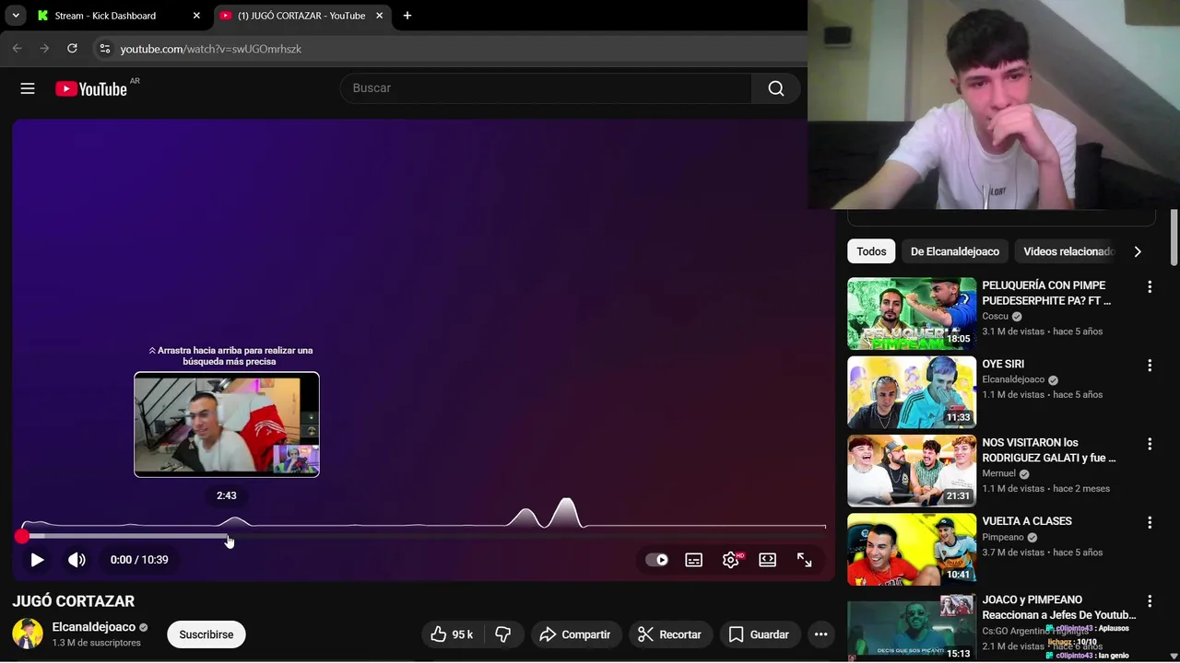The height and width of the screenshot is (663, 1180).
Task: Click the tallest most-replayed heatmap peak
Action: pos(566,513)
